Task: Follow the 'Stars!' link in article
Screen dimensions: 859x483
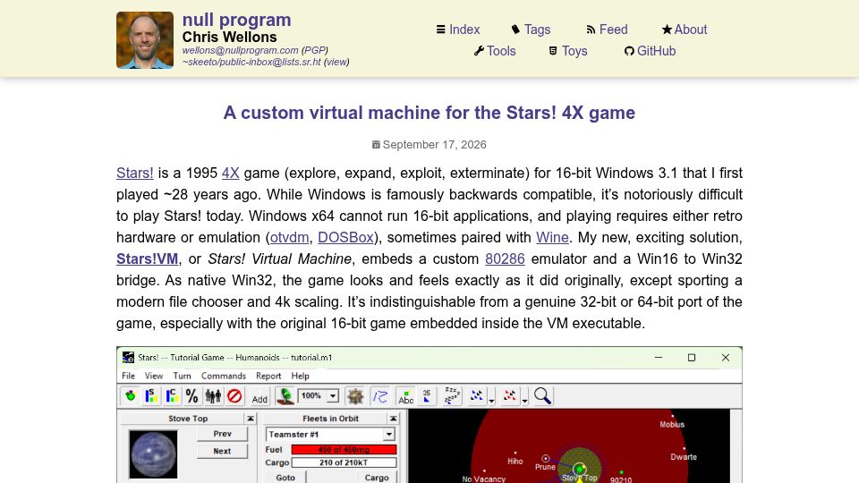Action: pos(135,173)
